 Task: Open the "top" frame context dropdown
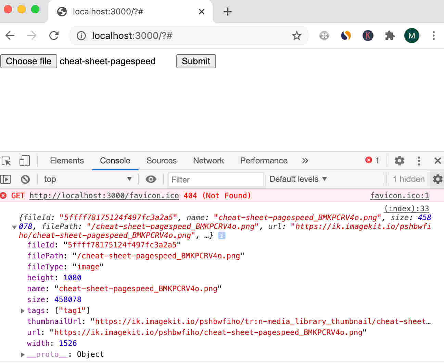87,179
